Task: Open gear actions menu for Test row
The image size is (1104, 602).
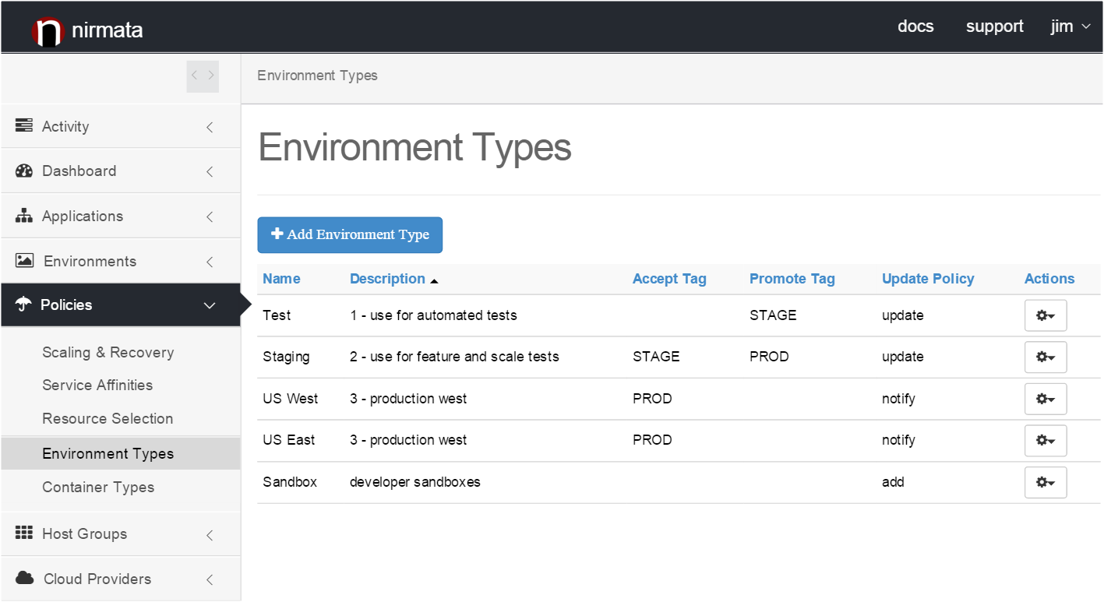Action: [x=1045, y=315]
